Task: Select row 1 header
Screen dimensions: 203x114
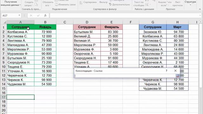Action: [3, 28]
